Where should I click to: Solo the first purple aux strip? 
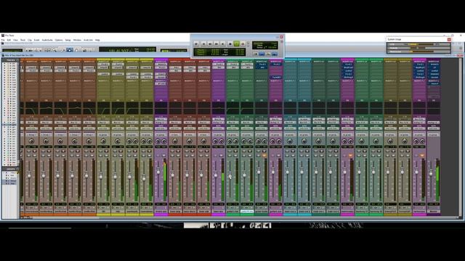point(158,155)
